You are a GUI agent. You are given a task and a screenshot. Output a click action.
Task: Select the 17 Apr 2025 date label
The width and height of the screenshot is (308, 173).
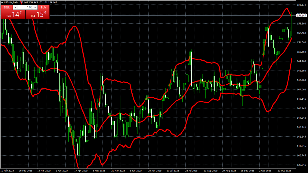tap(81, 170)
